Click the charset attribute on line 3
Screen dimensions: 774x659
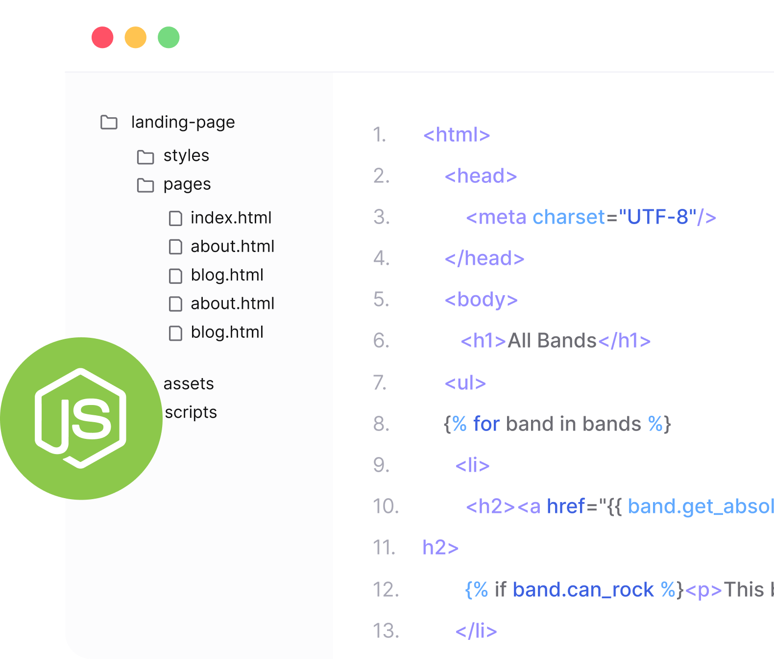pos(569,217)
